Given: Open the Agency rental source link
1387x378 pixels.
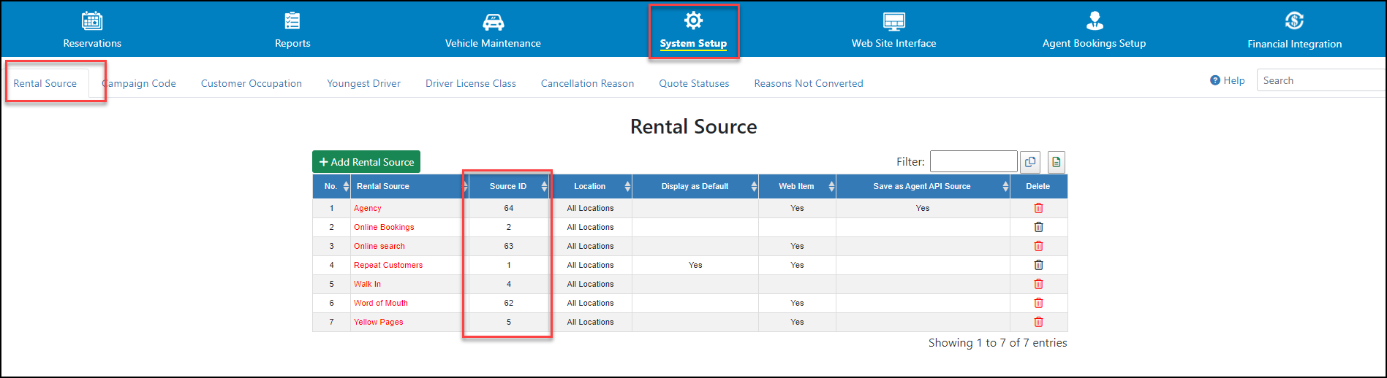Looking at the screenshot, I should (x=368, y=208).
